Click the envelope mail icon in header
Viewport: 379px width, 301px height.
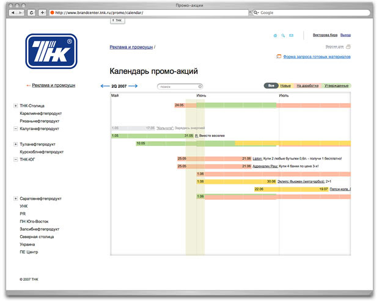tap(292, 35)
